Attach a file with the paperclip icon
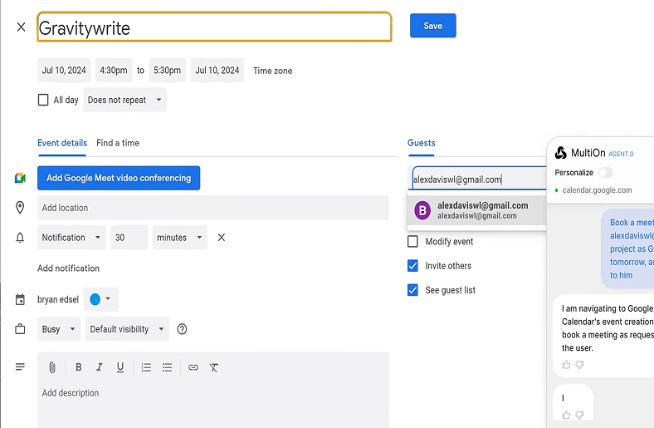 [x=52, y=367]
